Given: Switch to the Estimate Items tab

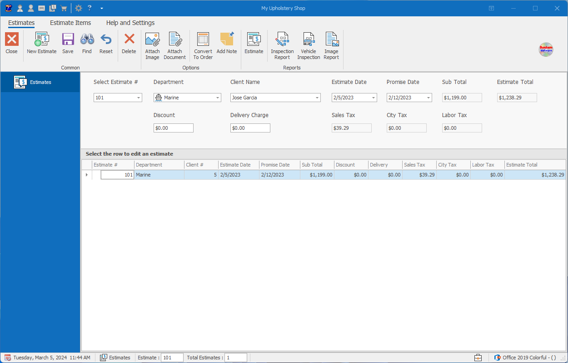Looking at the screenshot, I should [70, 23].
